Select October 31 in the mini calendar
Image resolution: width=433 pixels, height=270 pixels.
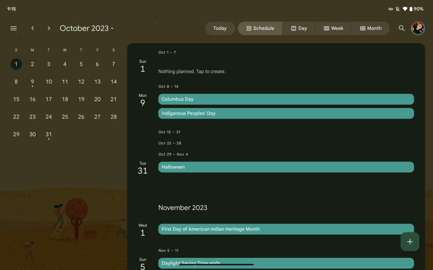coord(49,135)
